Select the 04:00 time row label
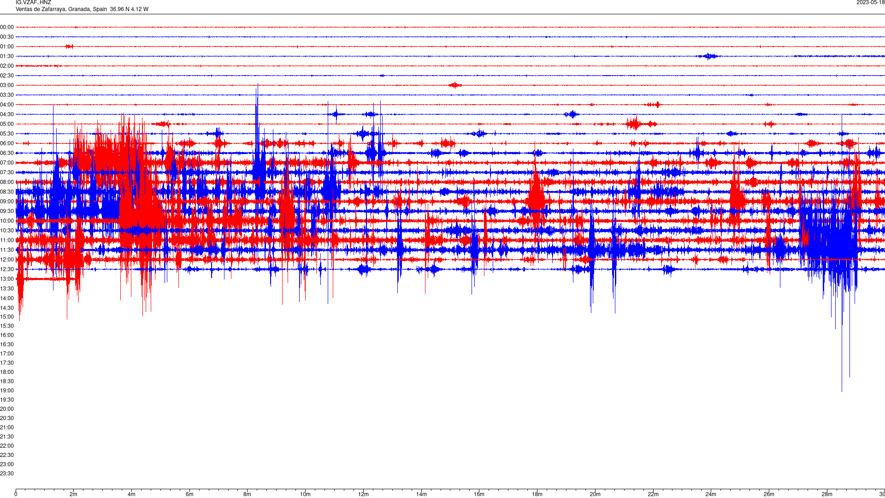Viewport: 885px width, 498px height. [7, 105]
